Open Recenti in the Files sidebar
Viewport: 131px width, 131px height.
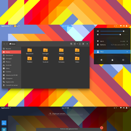click(x=11, y=49)
